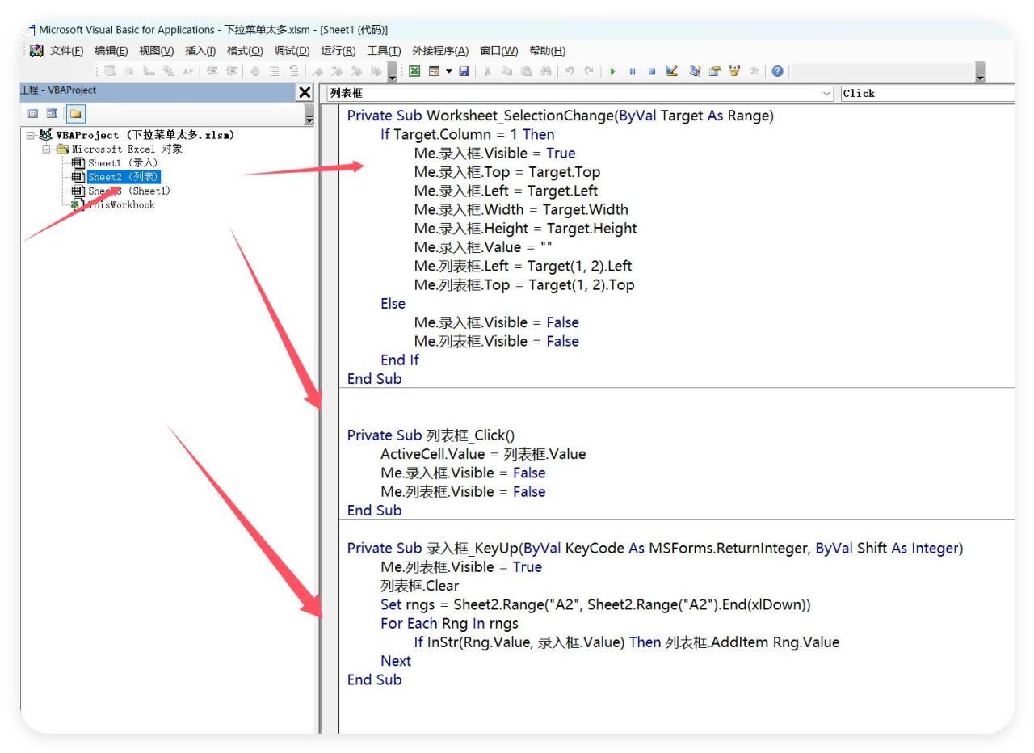Image resolution: width=1034 pixels, height=753 pixels.
Task: Click the Uncomment Block icon
Action: coord(294,71)
